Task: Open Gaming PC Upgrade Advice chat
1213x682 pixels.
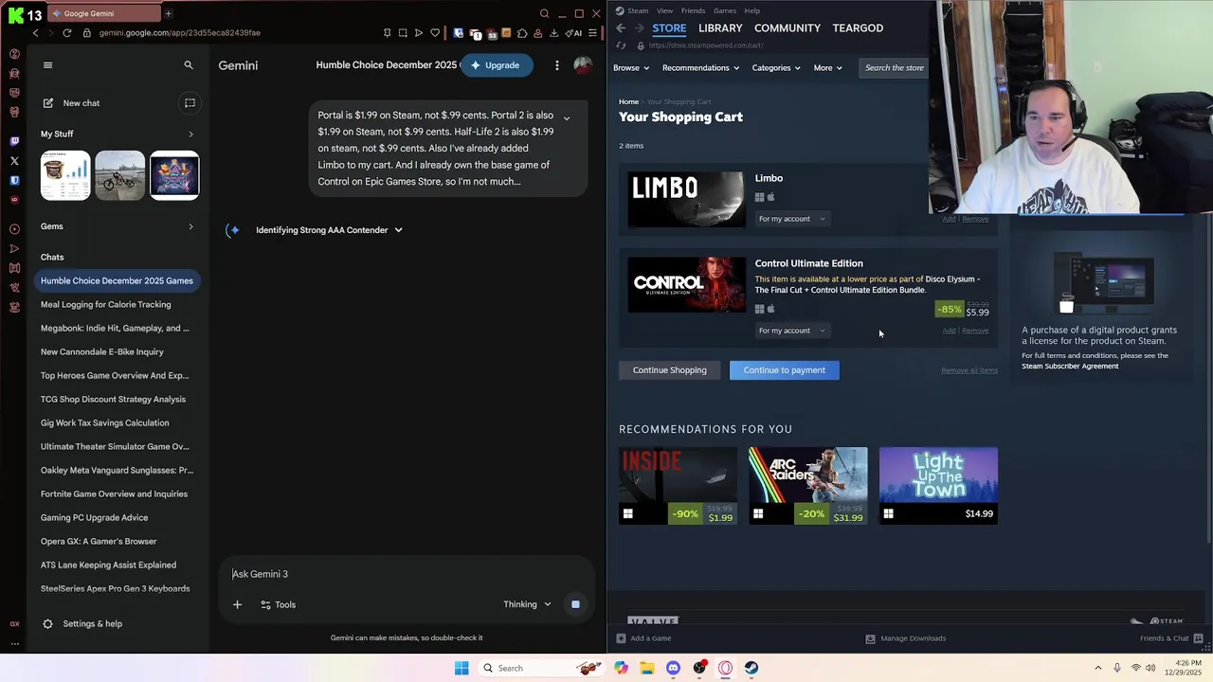Action: 94,517
